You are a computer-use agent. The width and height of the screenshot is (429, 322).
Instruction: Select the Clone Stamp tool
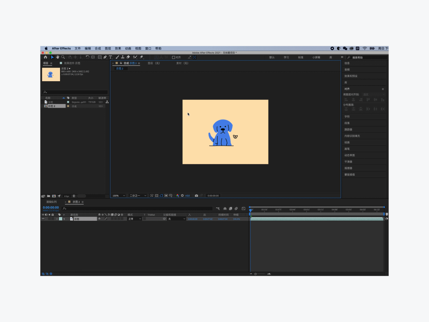pyautogui.click(x=123, y=57)
